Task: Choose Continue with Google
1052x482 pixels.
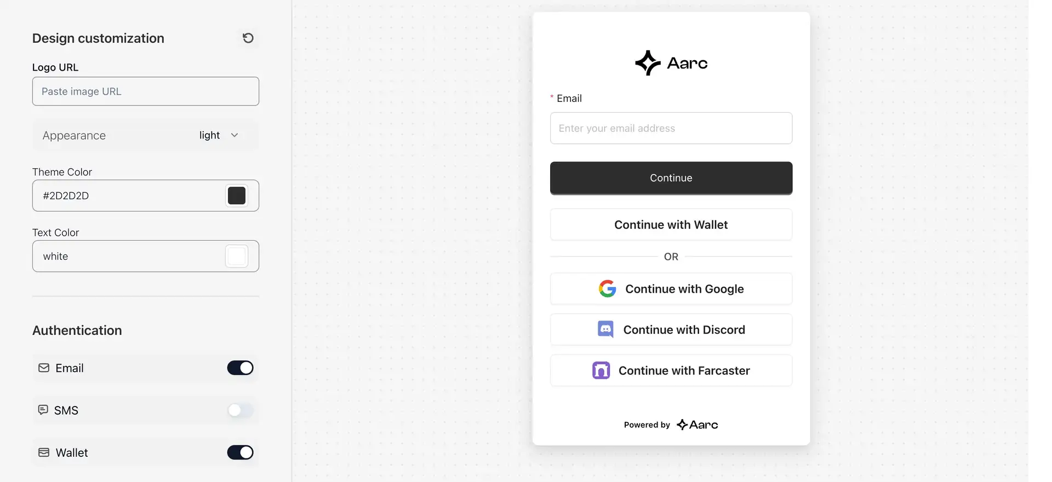Action: pyautogui.click(x=671, y=289)
